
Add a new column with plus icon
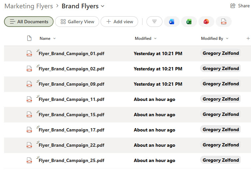[x=247, y=39]
